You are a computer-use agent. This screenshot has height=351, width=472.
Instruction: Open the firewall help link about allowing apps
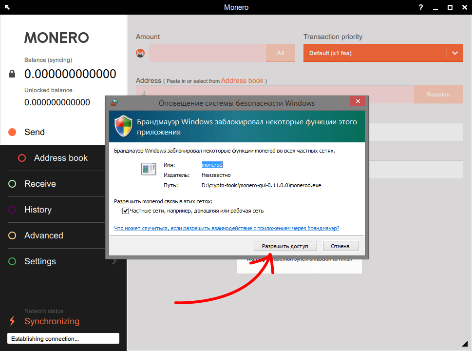227,228
